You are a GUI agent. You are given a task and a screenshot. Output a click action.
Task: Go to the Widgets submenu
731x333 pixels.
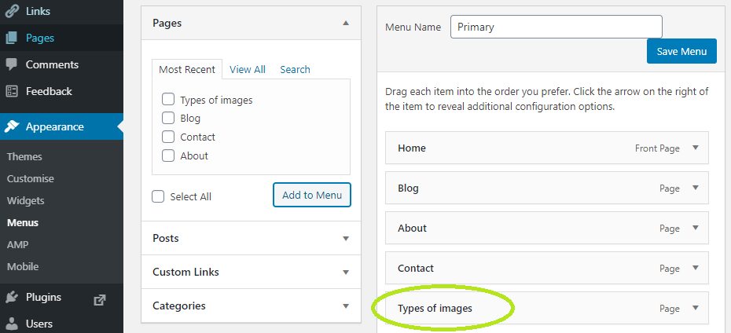click(26, 201)
